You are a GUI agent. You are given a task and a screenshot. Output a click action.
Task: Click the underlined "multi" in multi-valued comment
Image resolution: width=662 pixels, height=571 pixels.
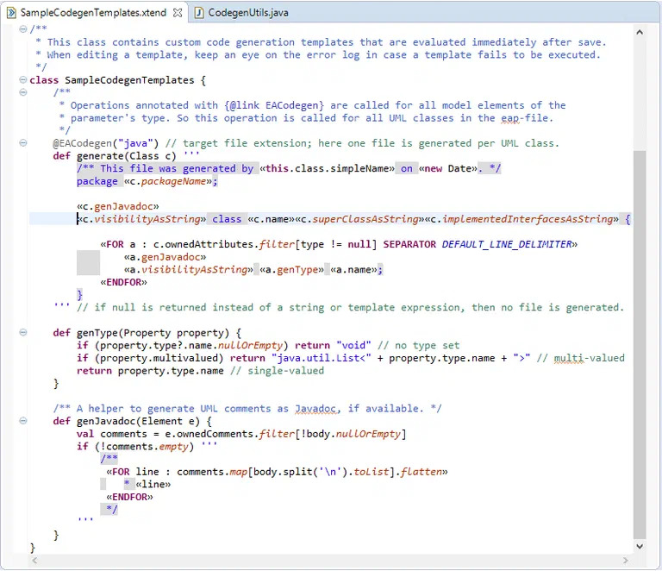tap(569, 358)
